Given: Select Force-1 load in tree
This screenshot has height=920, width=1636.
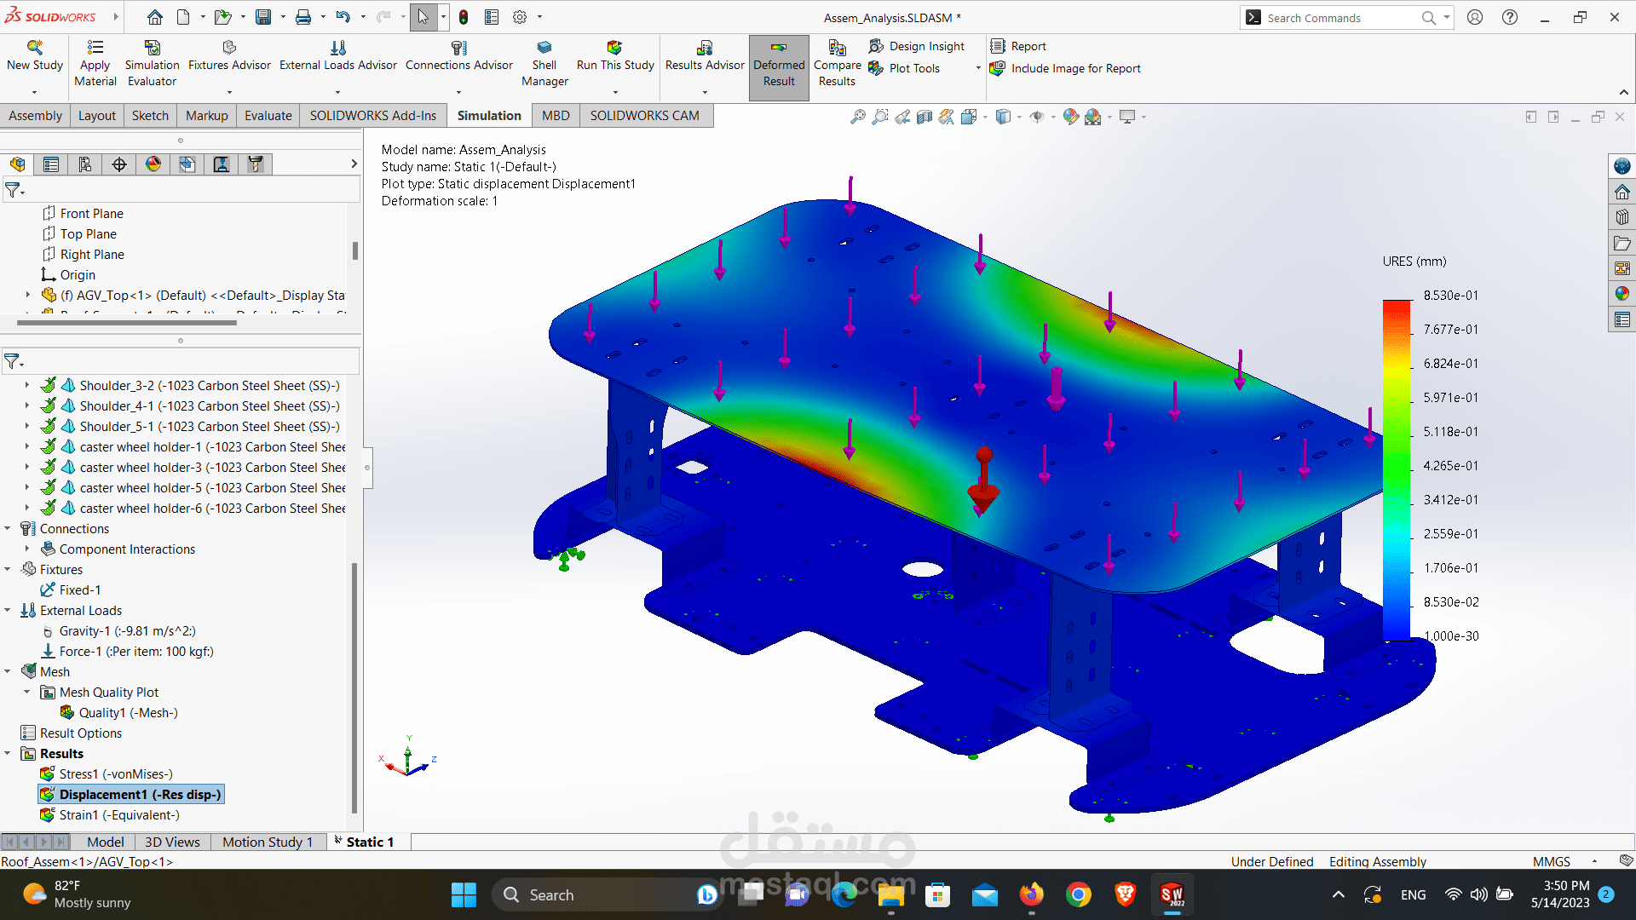Looking at the screenshot, I should pyautogui.click(x=135, y=652).
